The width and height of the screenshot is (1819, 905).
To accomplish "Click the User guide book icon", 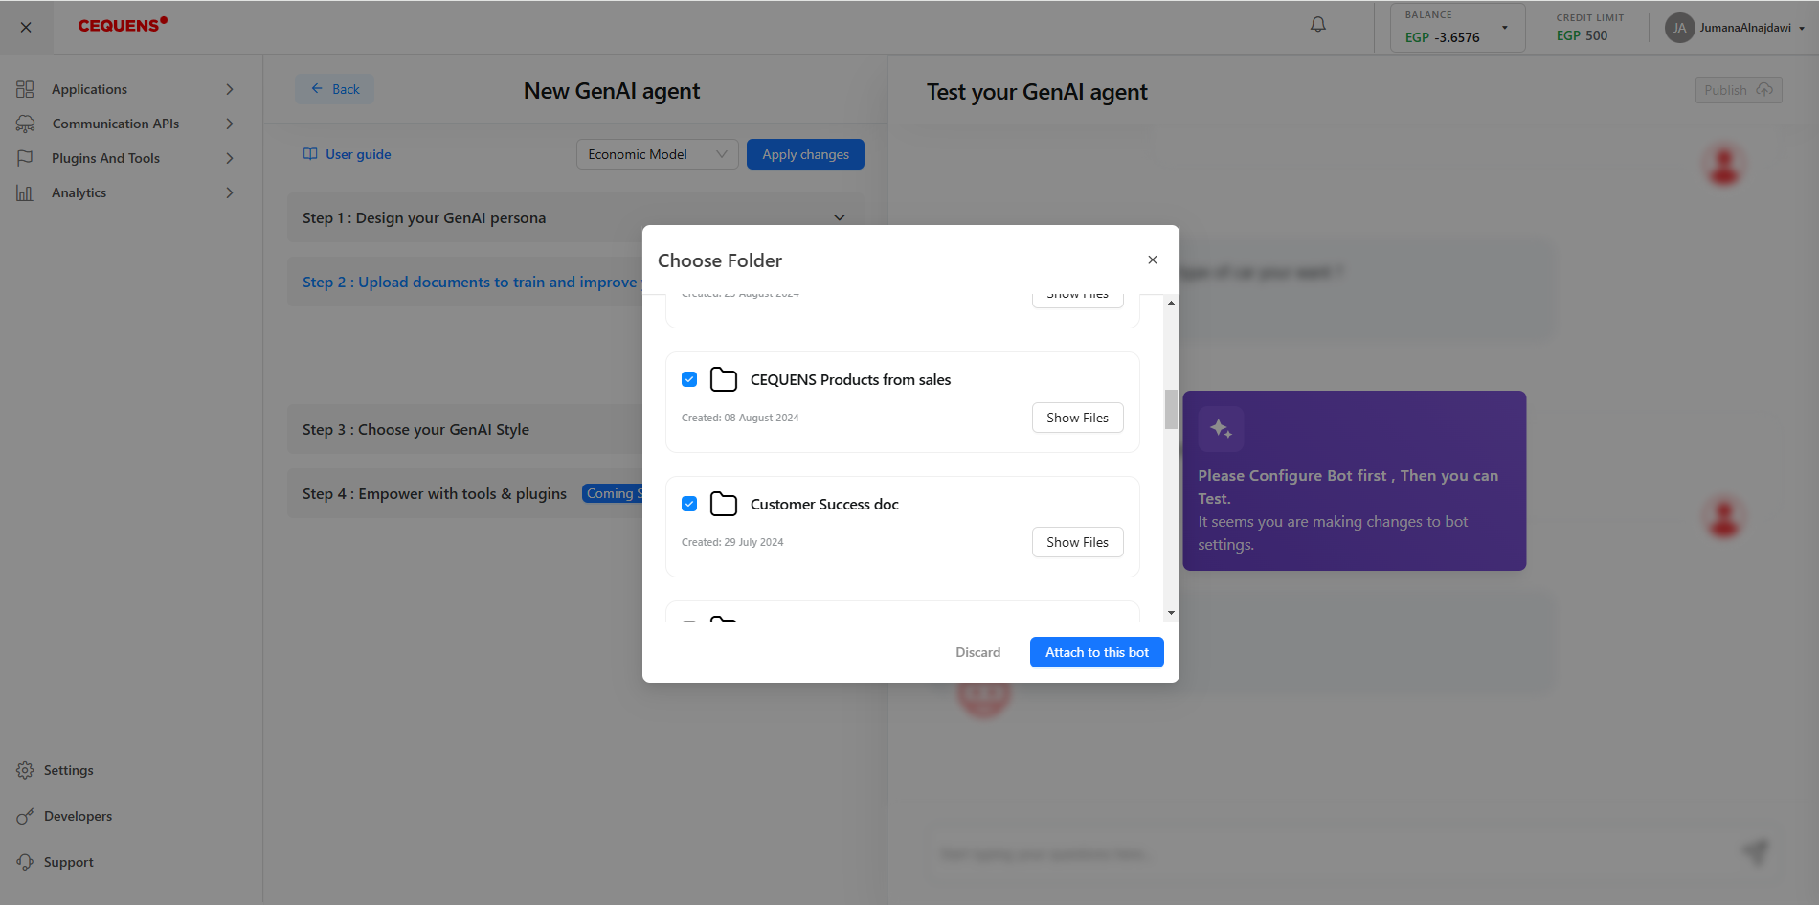I will coord(310,154).
